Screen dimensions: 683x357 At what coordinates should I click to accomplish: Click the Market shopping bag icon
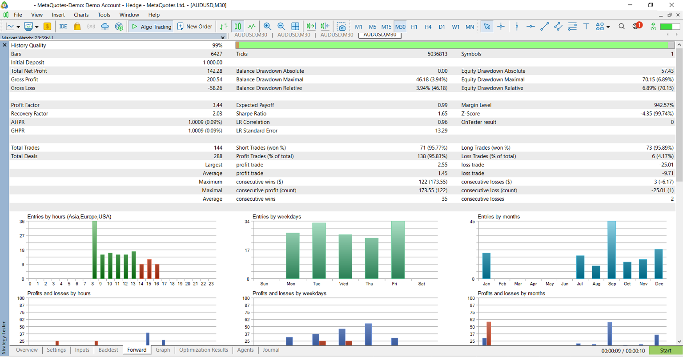[77, 27]
